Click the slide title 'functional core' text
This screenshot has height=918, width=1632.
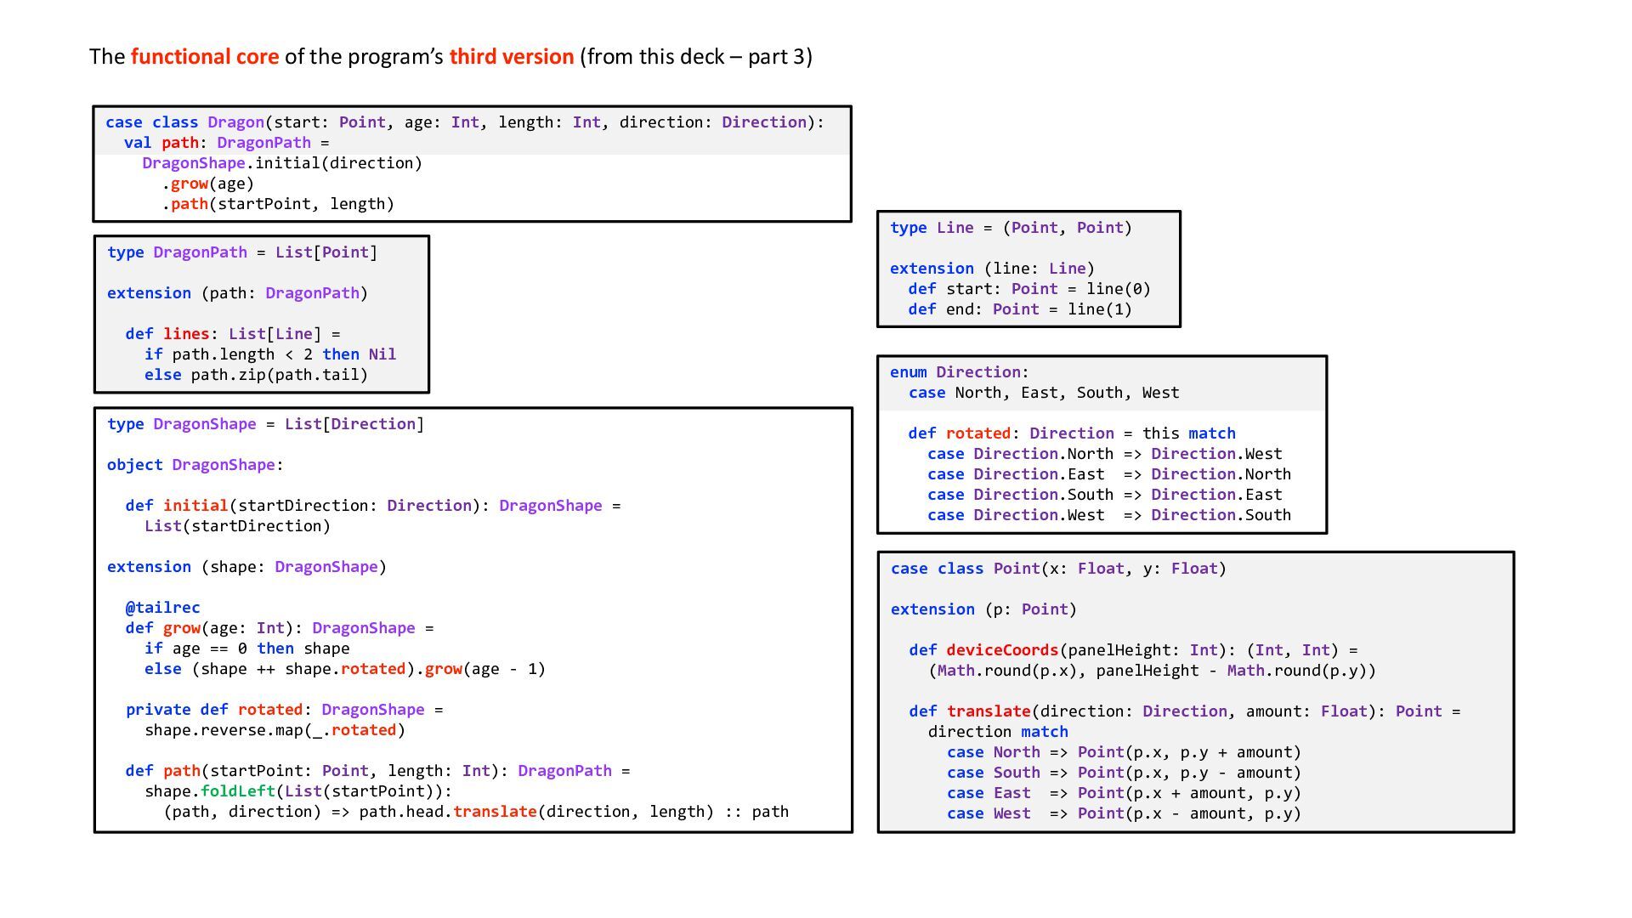click(x=204, y=57)
